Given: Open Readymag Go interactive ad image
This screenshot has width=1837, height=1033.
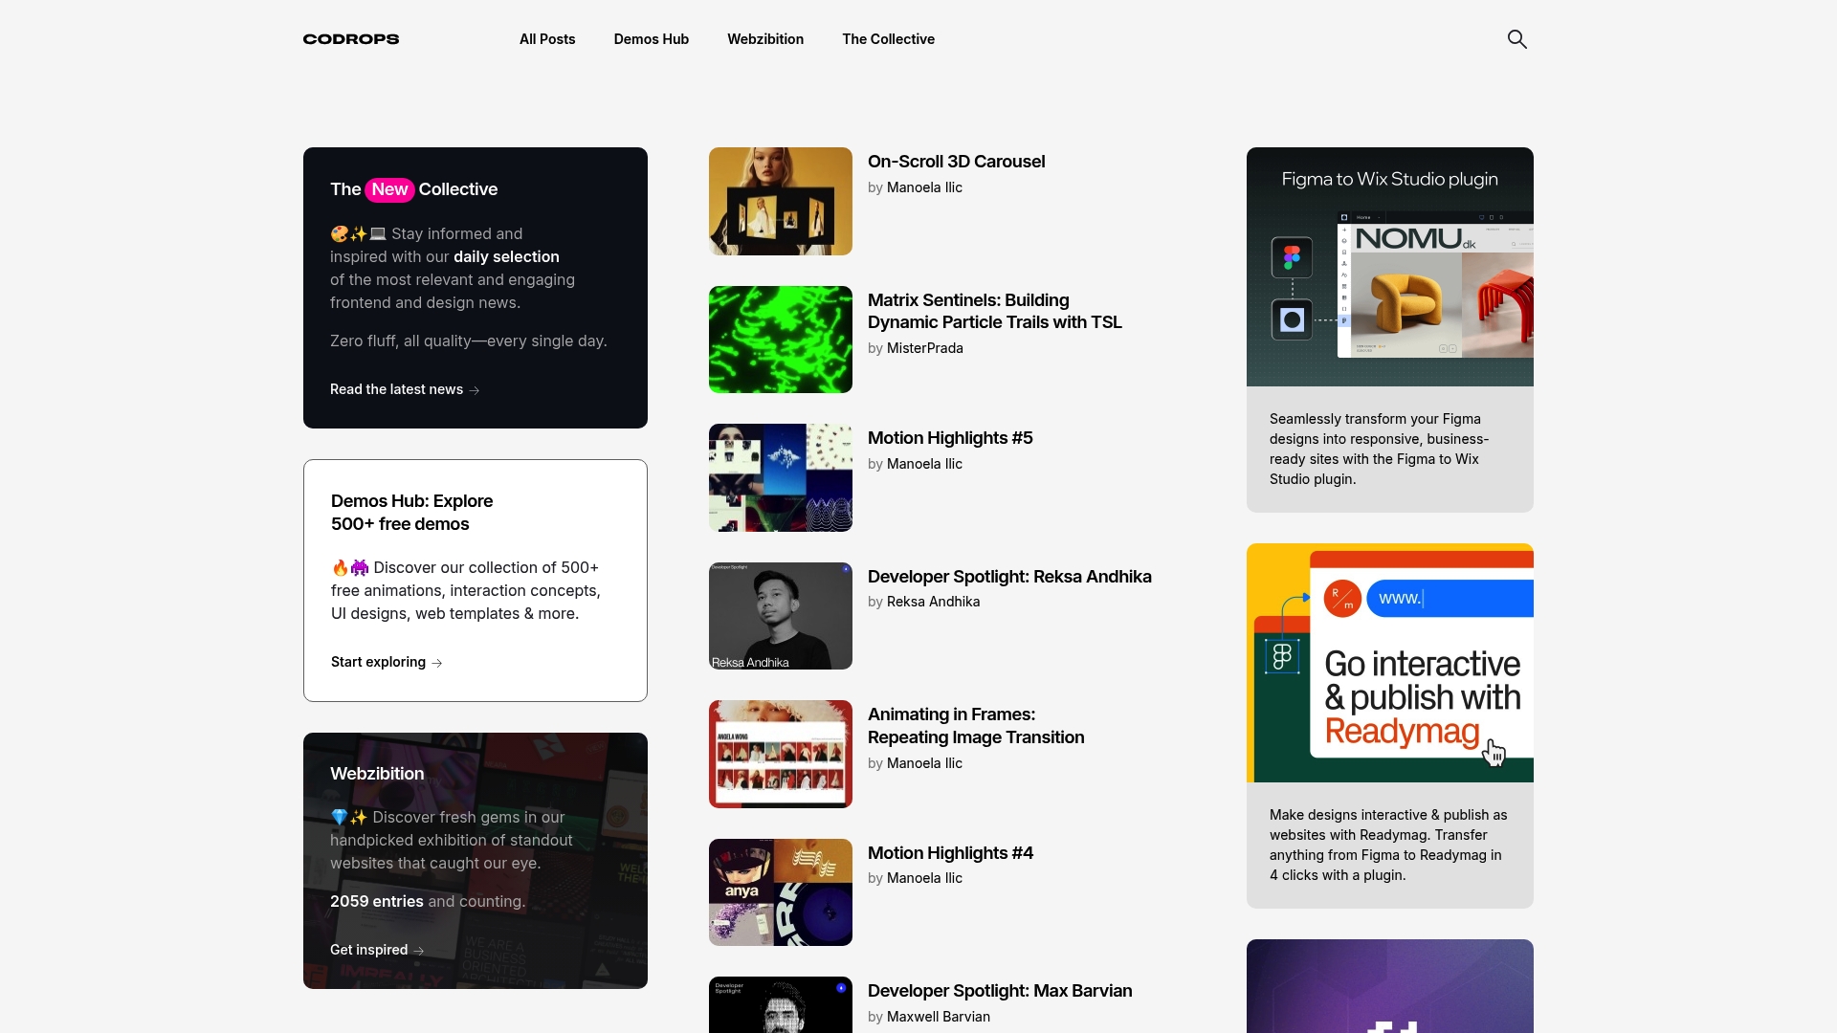Looking at the screenshot, I should [1390, 663].
